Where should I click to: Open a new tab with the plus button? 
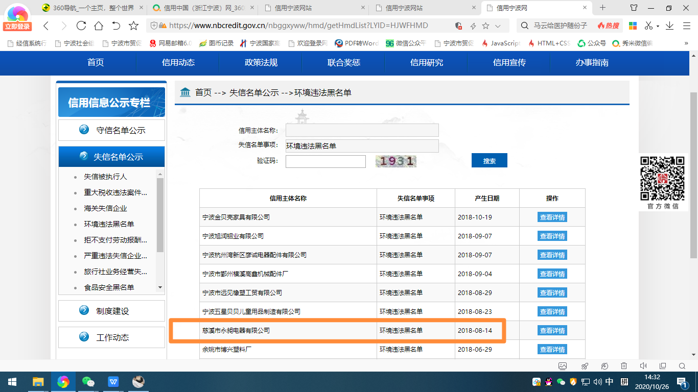tap(602, 8)
